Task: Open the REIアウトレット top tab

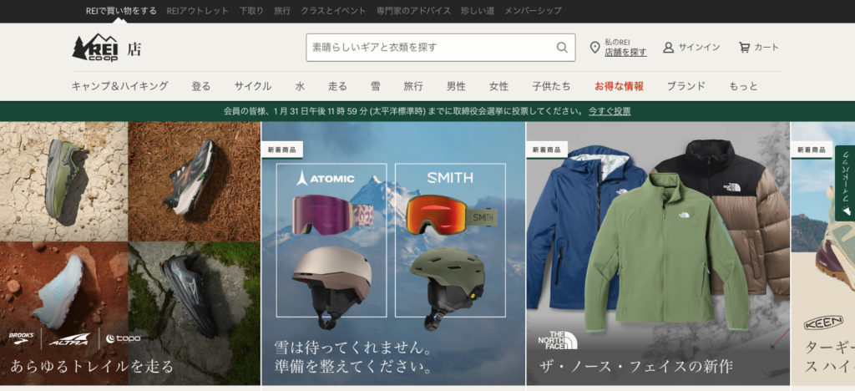Action: tap(197, 11)
